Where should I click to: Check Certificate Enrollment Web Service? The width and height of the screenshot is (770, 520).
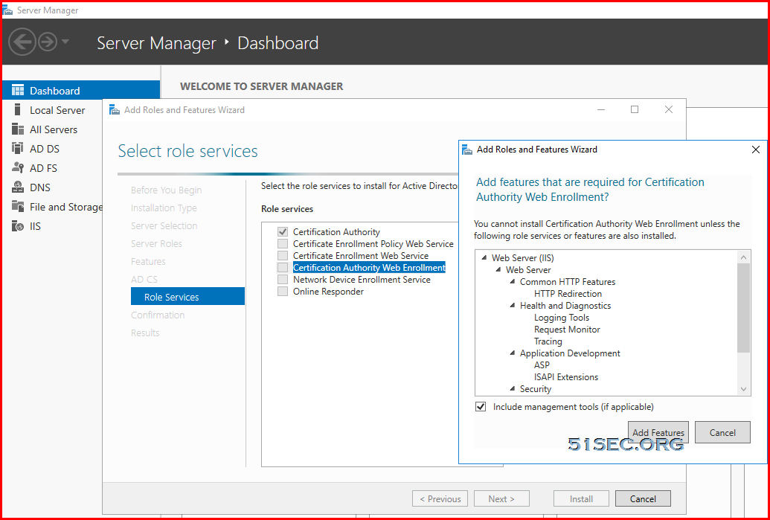283,255
